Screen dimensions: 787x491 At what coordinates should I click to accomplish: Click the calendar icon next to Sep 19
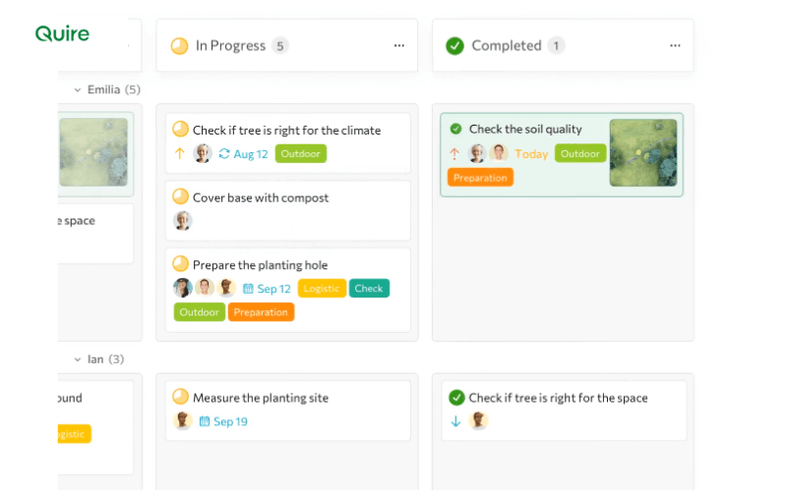point(205,421)
